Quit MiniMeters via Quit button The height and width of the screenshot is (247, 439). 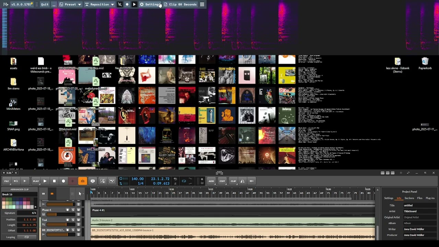[x=45, y=4]
